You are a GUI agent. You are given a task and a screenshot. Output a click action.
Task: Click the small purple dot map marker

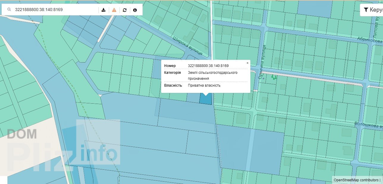click(x=263, y=79)
